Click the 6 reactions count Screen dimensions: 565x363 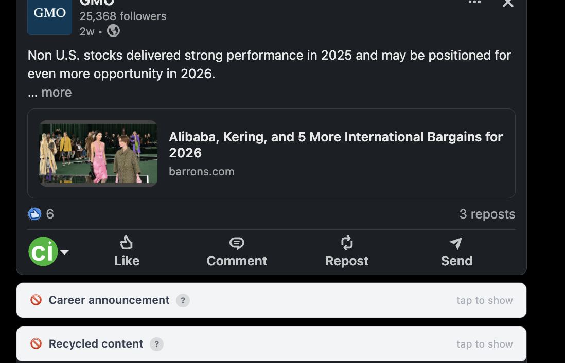point(51,214)
